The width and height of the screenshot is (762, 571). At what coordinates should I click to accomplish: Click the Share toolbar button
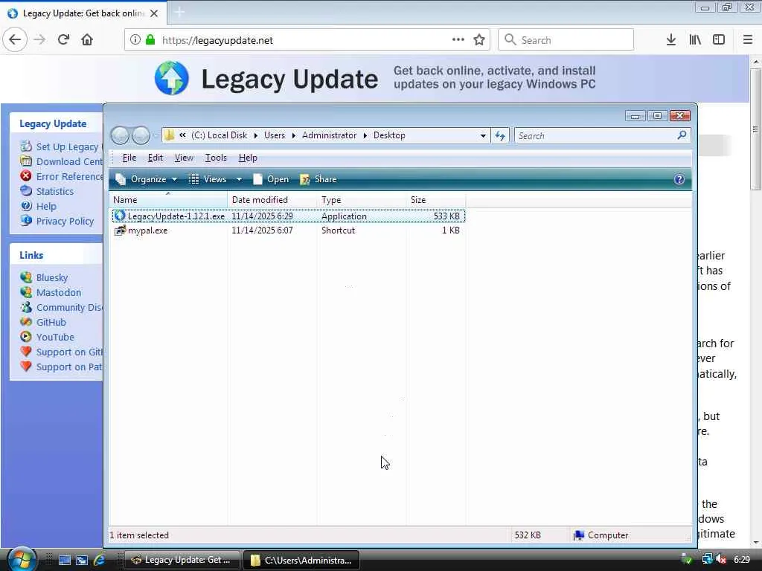click(x=318, y=179)
